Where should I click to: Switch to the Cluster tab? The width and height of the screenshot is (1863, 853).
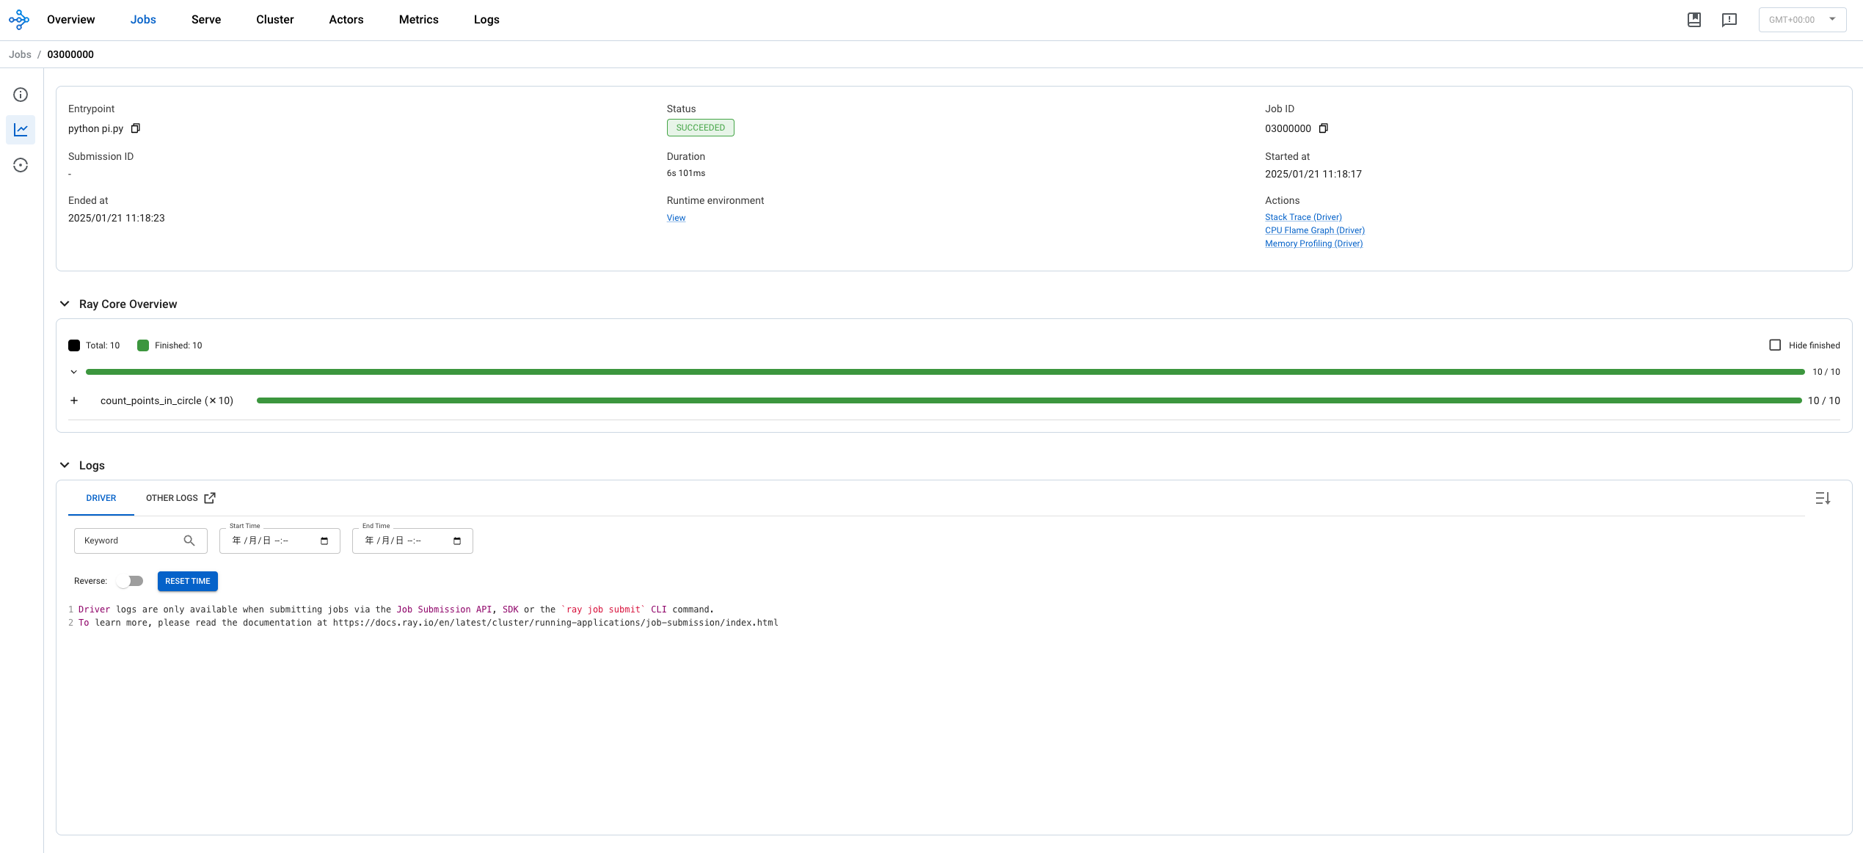pyautogui.click(x=274, y=20)
